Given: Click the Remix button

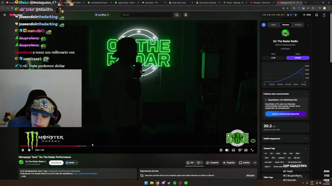Looking at the screenshot, I should [x=70, y=163].
